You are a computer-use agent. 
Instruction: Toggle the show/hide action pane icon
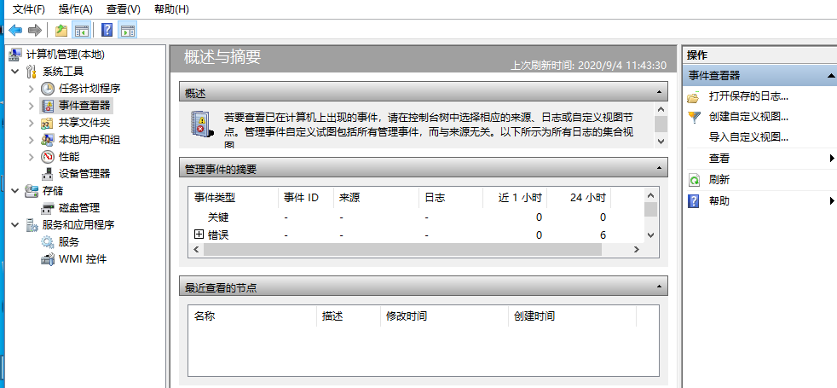pos(128,30)
